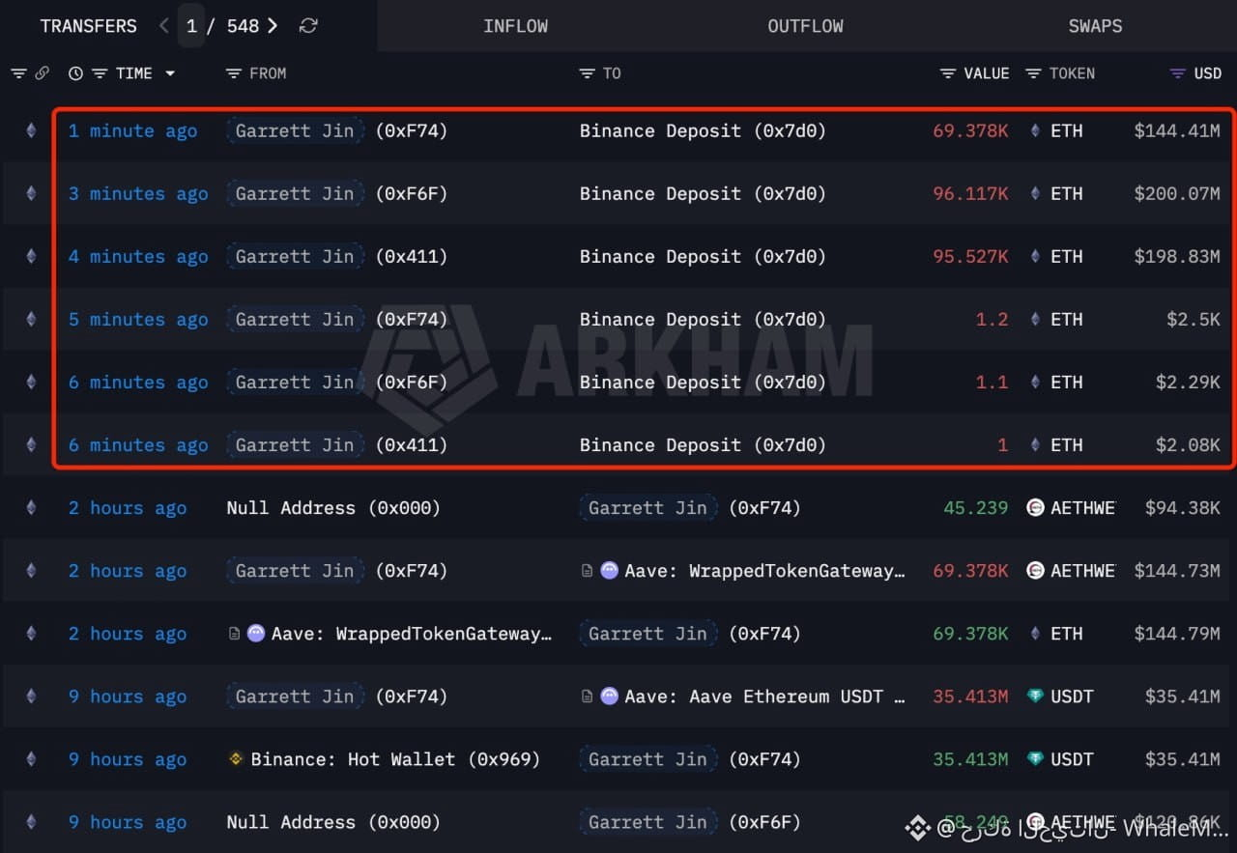
Task: Open the '3 minutes ago' transaction link
Action: point(138,193)
